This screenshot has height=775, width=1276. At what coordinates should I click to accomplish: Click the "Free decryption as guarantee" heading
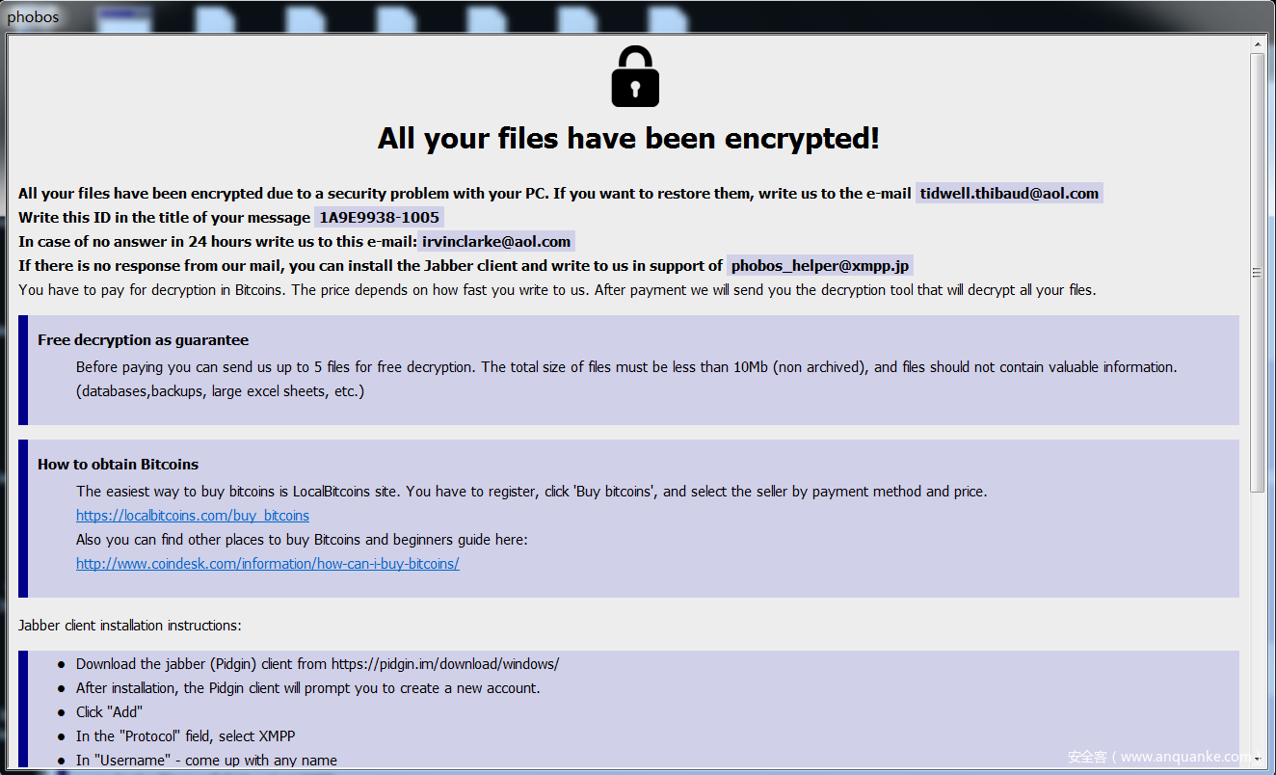(143, 340)
